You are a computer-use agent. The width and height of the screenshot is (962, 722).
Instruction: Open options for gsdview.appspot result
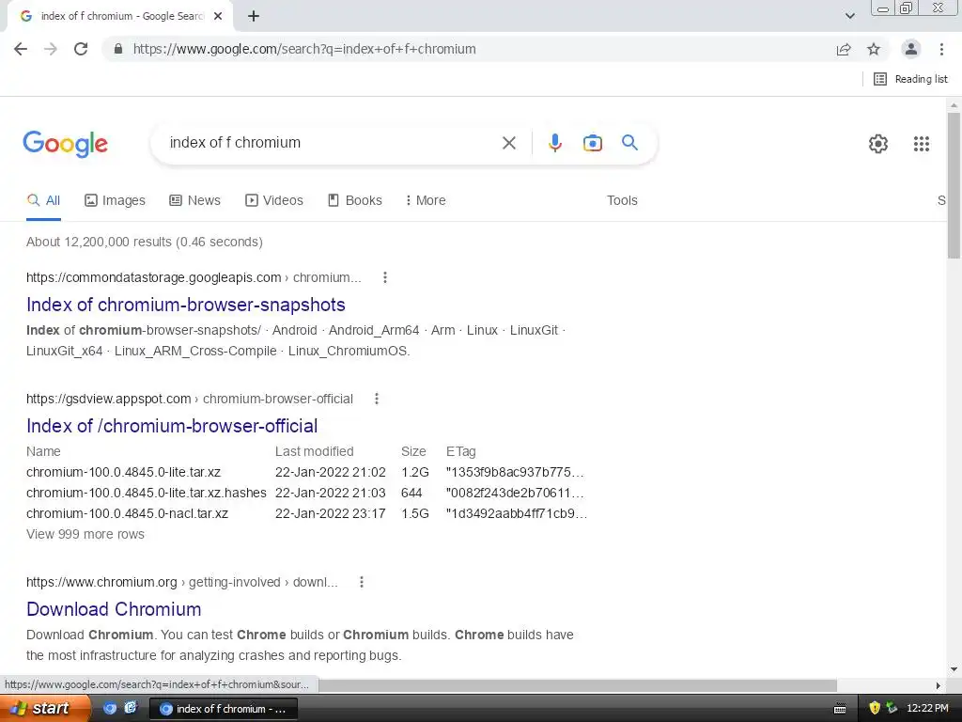[376, 399]
